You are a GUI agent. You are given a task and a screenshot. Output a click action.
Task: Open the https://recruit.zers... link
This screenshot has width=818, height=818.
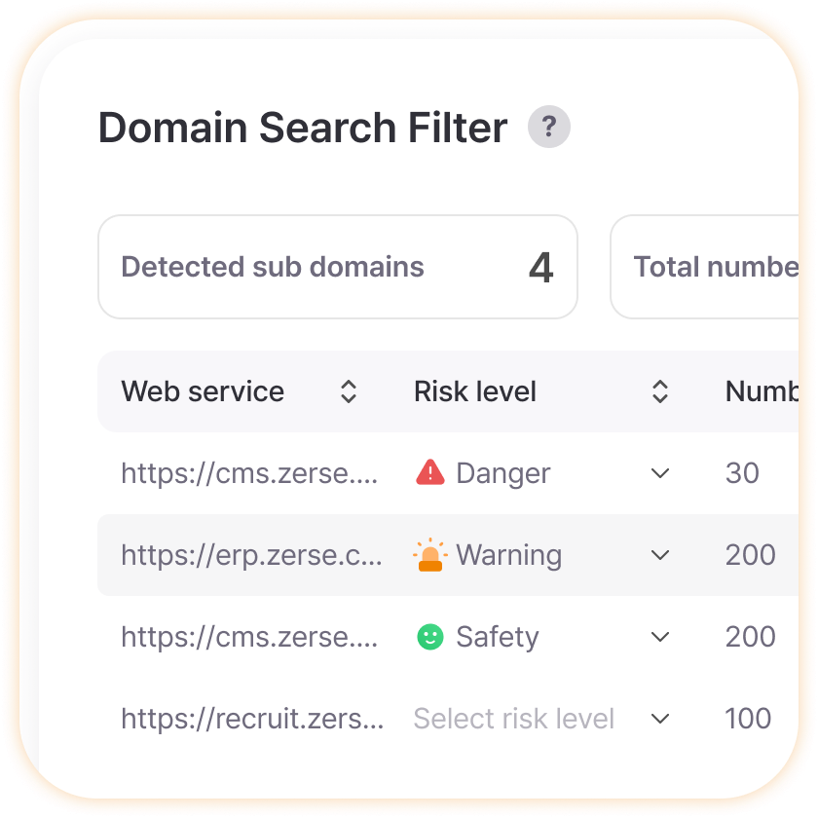252,719
